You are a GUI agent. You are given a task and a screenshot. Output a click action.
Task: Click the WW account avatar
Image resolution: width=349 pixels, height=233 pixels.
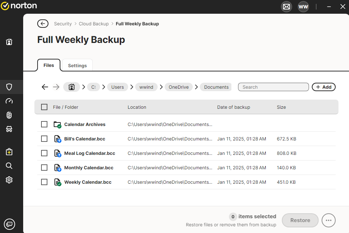pos(303,7)
